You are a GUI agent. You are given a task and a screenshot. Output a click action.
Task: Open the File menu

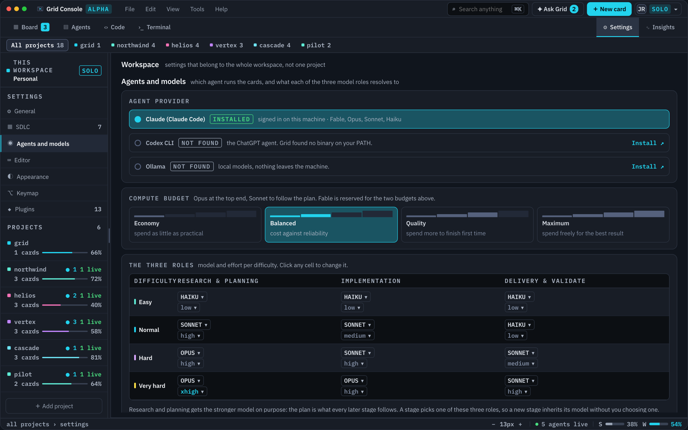130,9
